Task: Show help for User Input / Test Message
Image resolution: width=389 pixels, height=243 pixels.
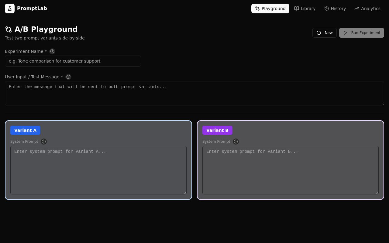Action: pyautogui.click(x=68, y=77)
